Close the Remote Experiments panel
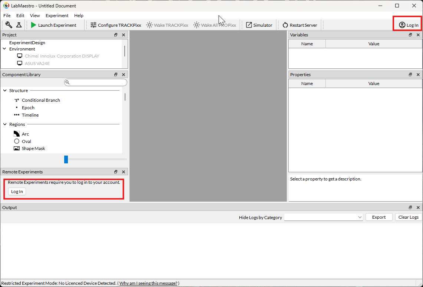Screen dimensions: 423x287 pyautogui.click(x=124, y=172)
